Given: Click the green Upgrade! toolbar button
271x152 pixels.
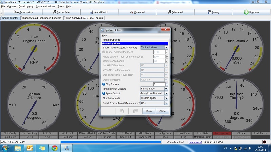Looking at the screenshot, I should click(251, 12).
